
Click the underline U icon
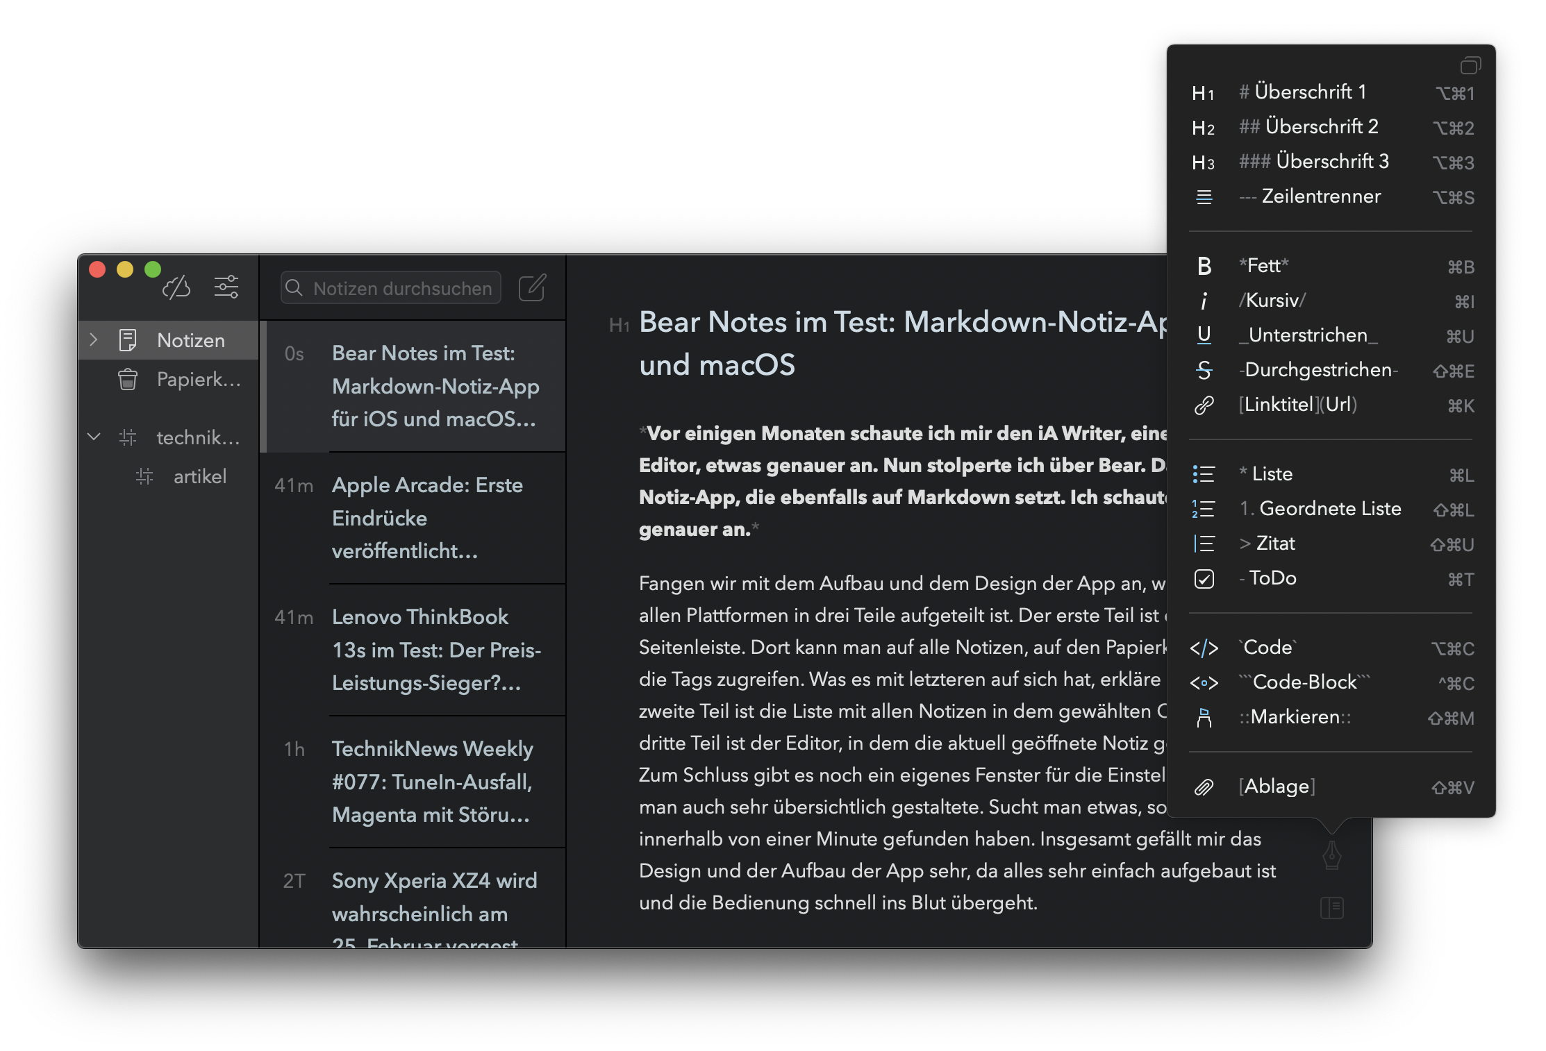(x=1204, y=335)
